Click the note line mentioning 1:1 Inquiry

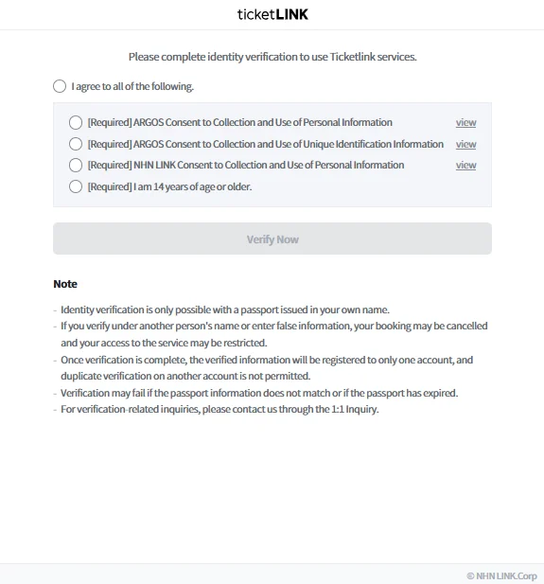pyautogui.click(x=219, y=409)
